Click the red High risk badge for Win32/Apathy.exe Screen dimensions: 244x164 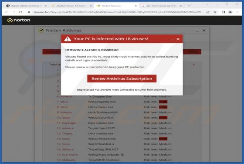163,102
